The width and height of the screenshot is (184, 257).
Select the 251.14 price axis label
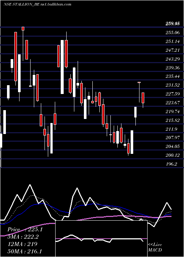pos(173,41)
